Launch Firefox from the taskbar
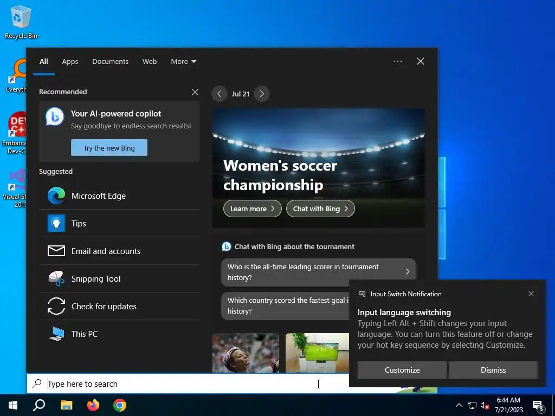Screen dimensions: 555x416 pos(93,405)
